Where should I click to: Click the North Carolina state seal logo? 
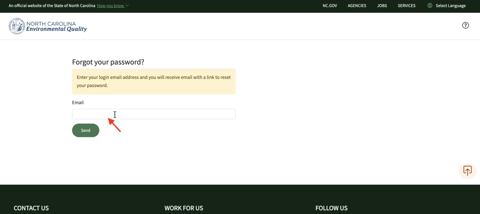pos(17,26)
